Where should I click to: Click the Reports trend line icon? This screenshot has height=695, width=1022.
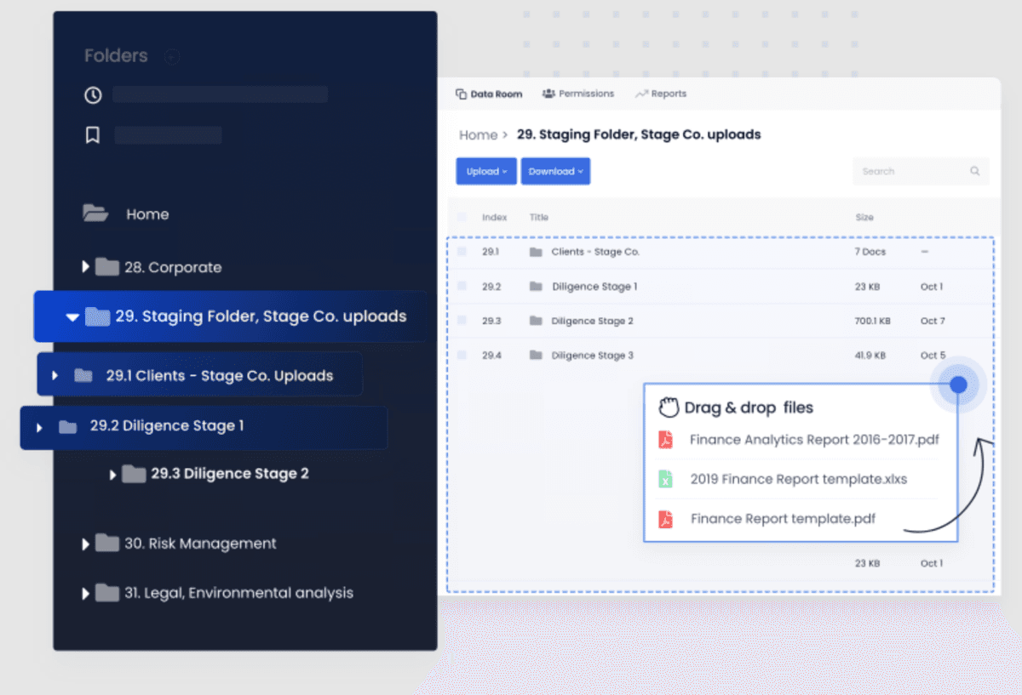coord(643,94)
